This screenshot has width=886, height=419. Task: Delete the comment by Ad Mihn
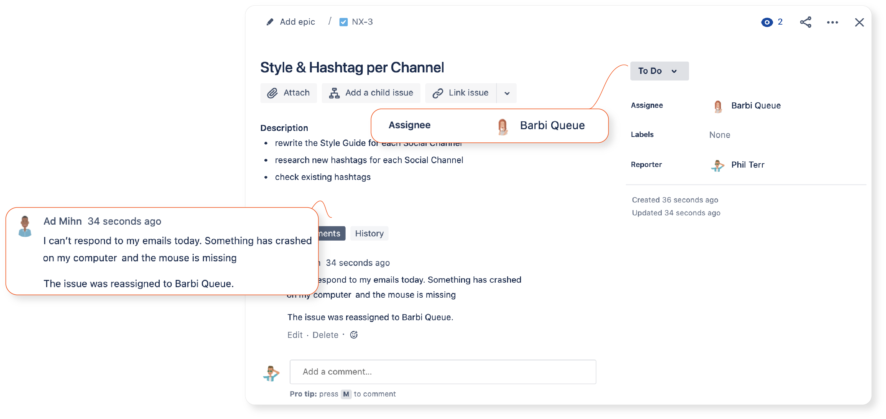(x=325, y=335)
